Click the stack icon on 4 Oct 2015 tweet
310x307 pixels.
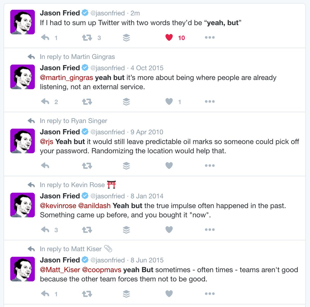tap(126, 102)
